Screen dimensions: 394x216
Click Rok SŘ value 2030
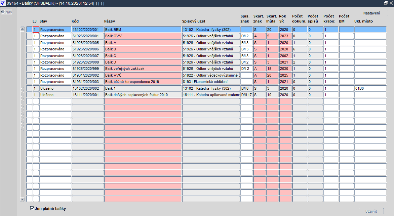[x=285, y=69]
